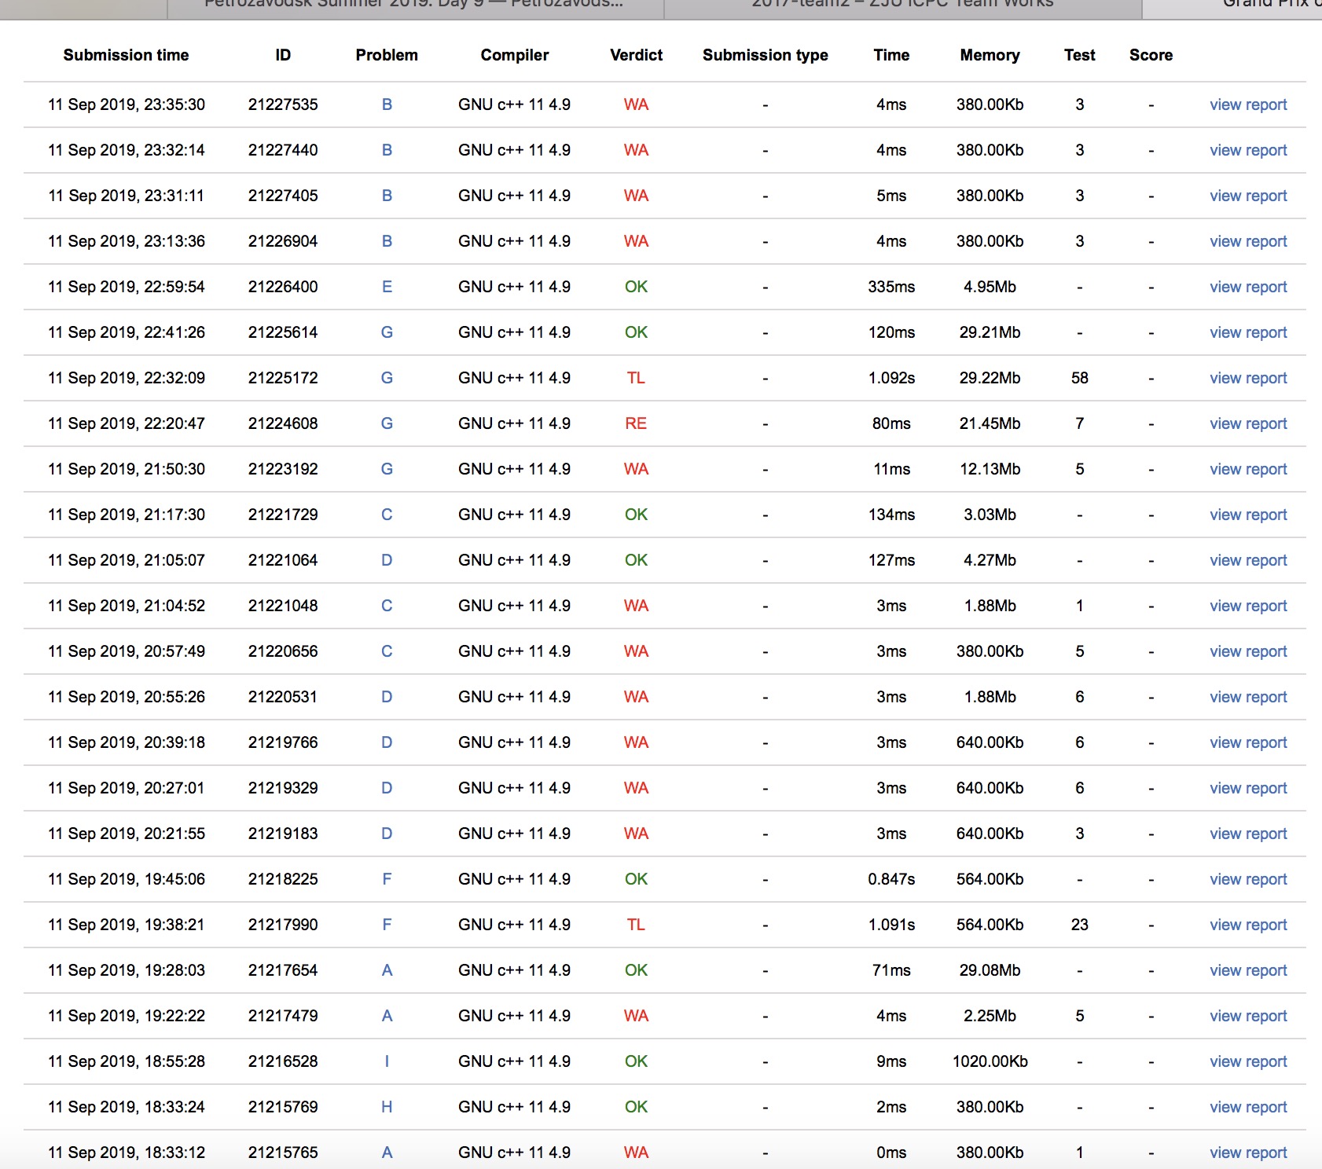Viewport: 1322px width, 1169px height.
Task: Open problem C link for submission 21221048
Action: [387, 606]
